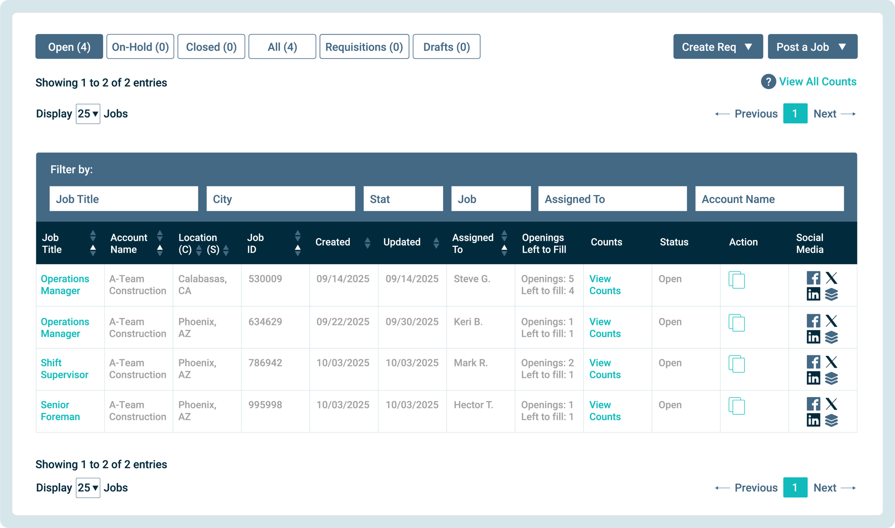The image size is (895, 528).
Task: Select page 1 in bottom pagination
Action: (795, 488)
